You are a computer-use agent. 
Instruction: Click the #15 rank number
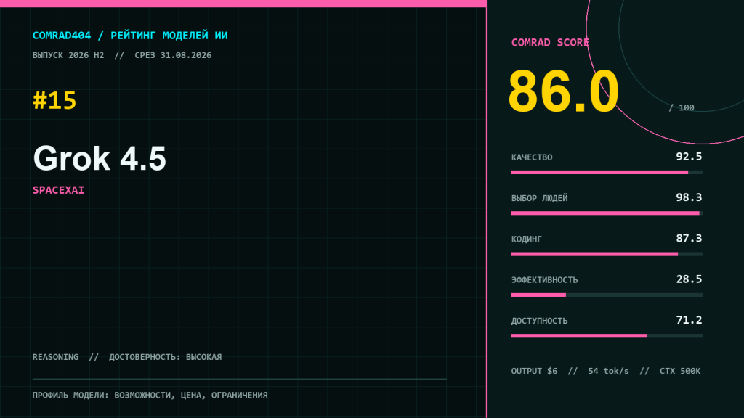pyautogui.click(x=54, y=100)
